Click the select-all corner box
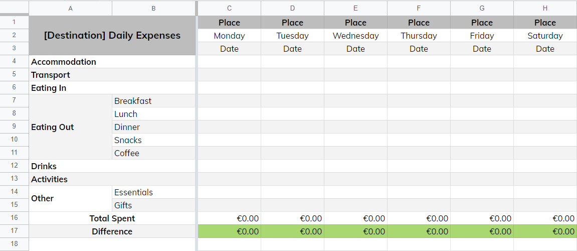 (15, 8)
